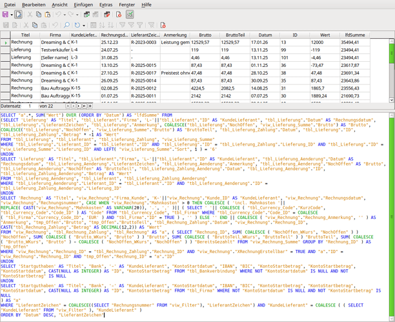Open Standard Filter with the third funnel icon
This screenshot has width=395, height=322.
click(x=140, y=25)
